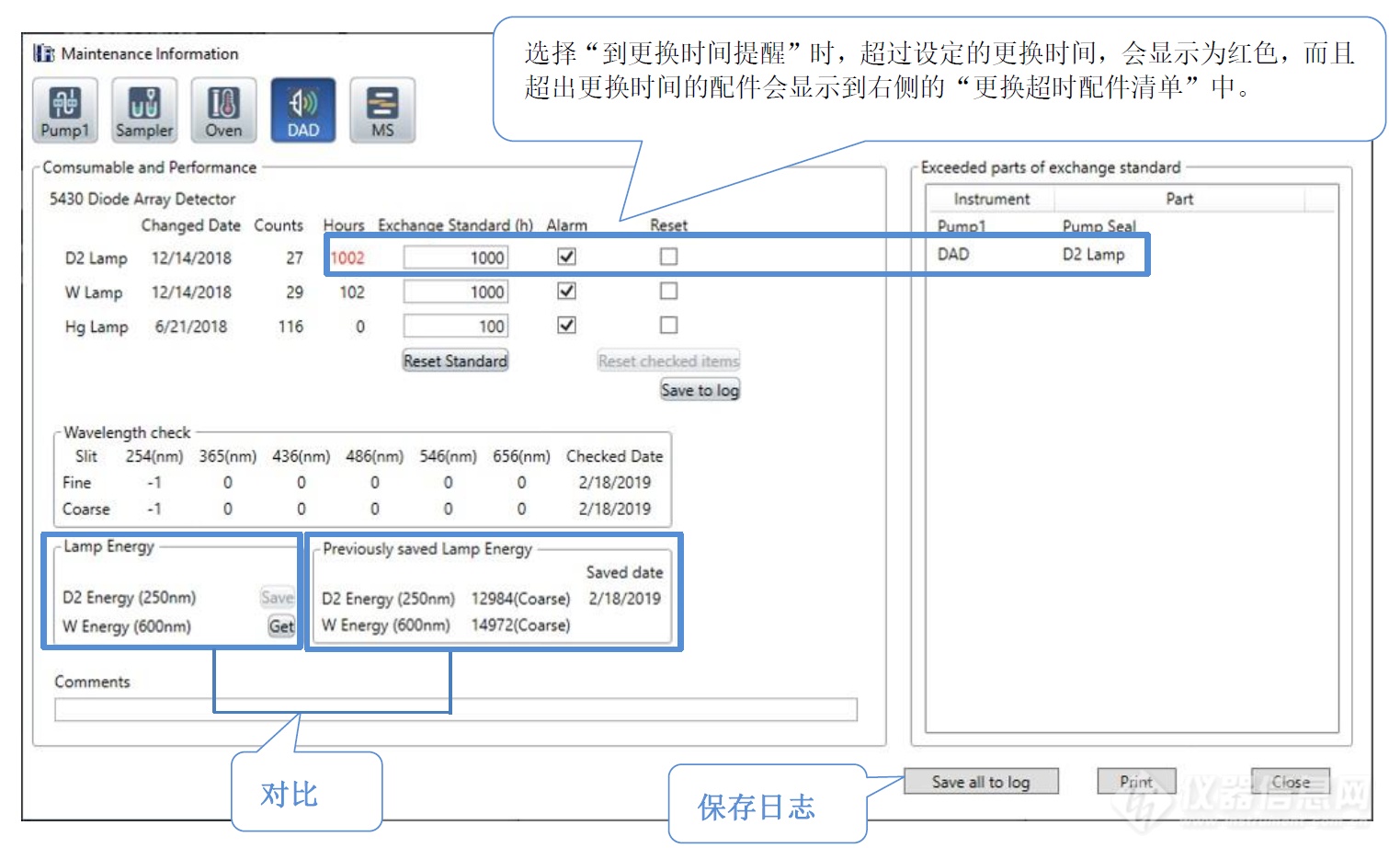
Task: Click the Hg Lamp counts value 116
Action: point(290,327)
